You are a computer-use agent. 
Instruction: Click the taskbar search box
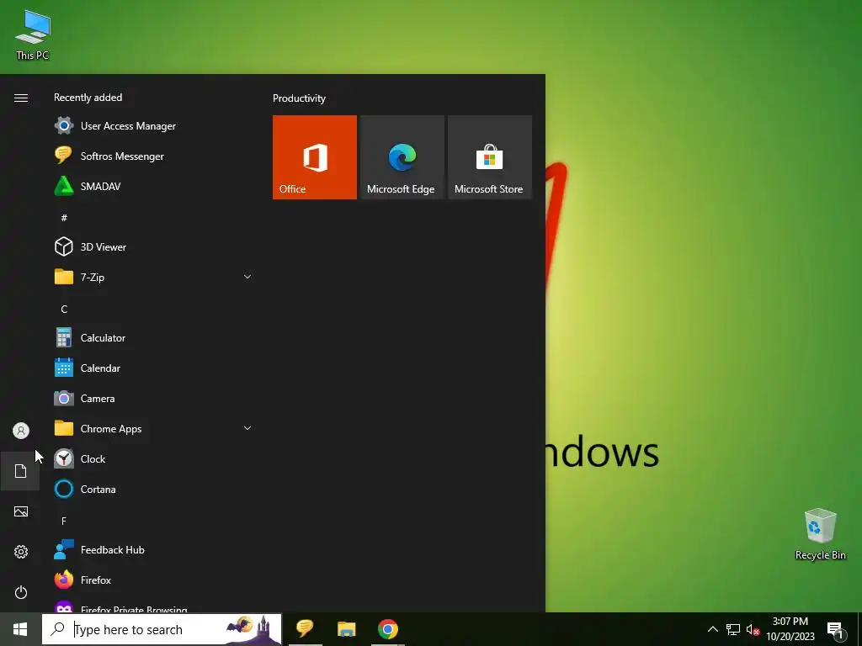click(x=162, y=629)
